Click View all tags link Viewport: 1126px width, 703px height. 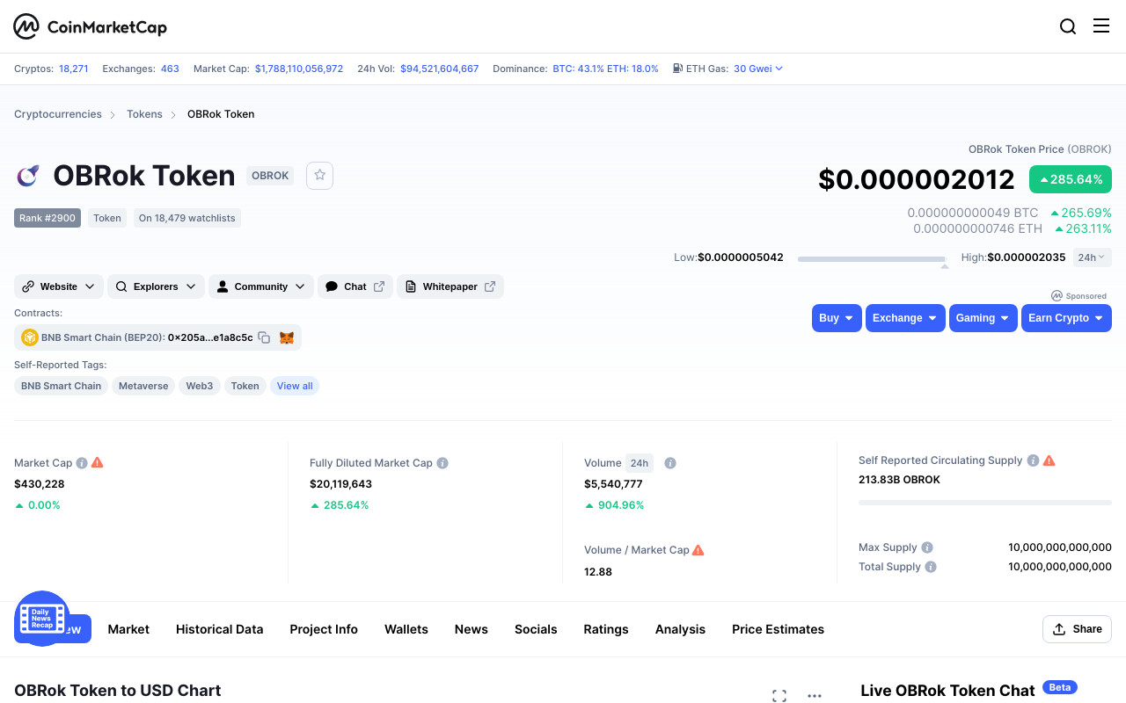point(295,386)
